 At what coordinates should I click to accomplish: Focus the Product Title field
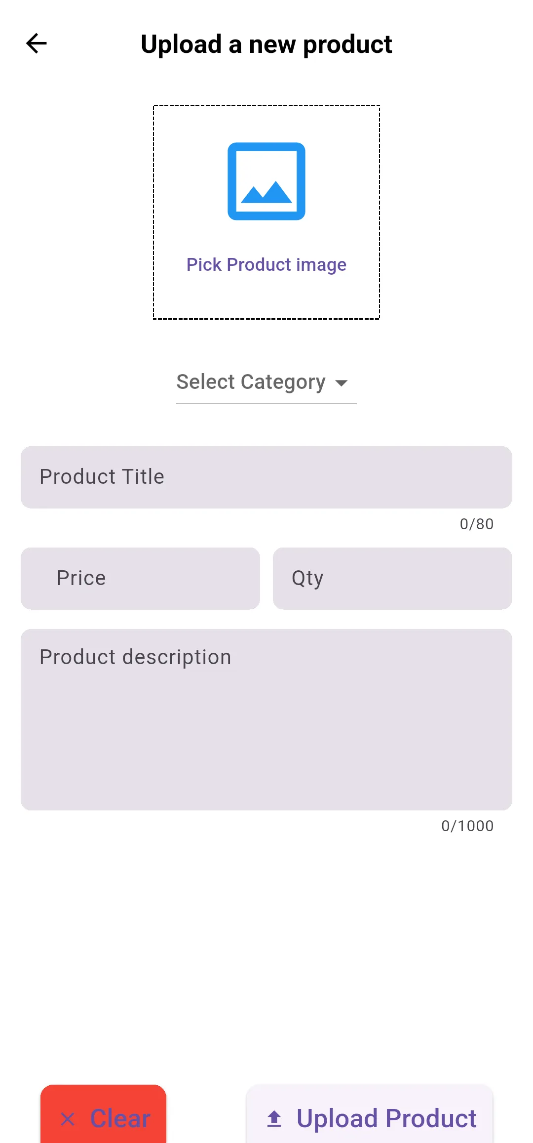[x=266, y=477]
